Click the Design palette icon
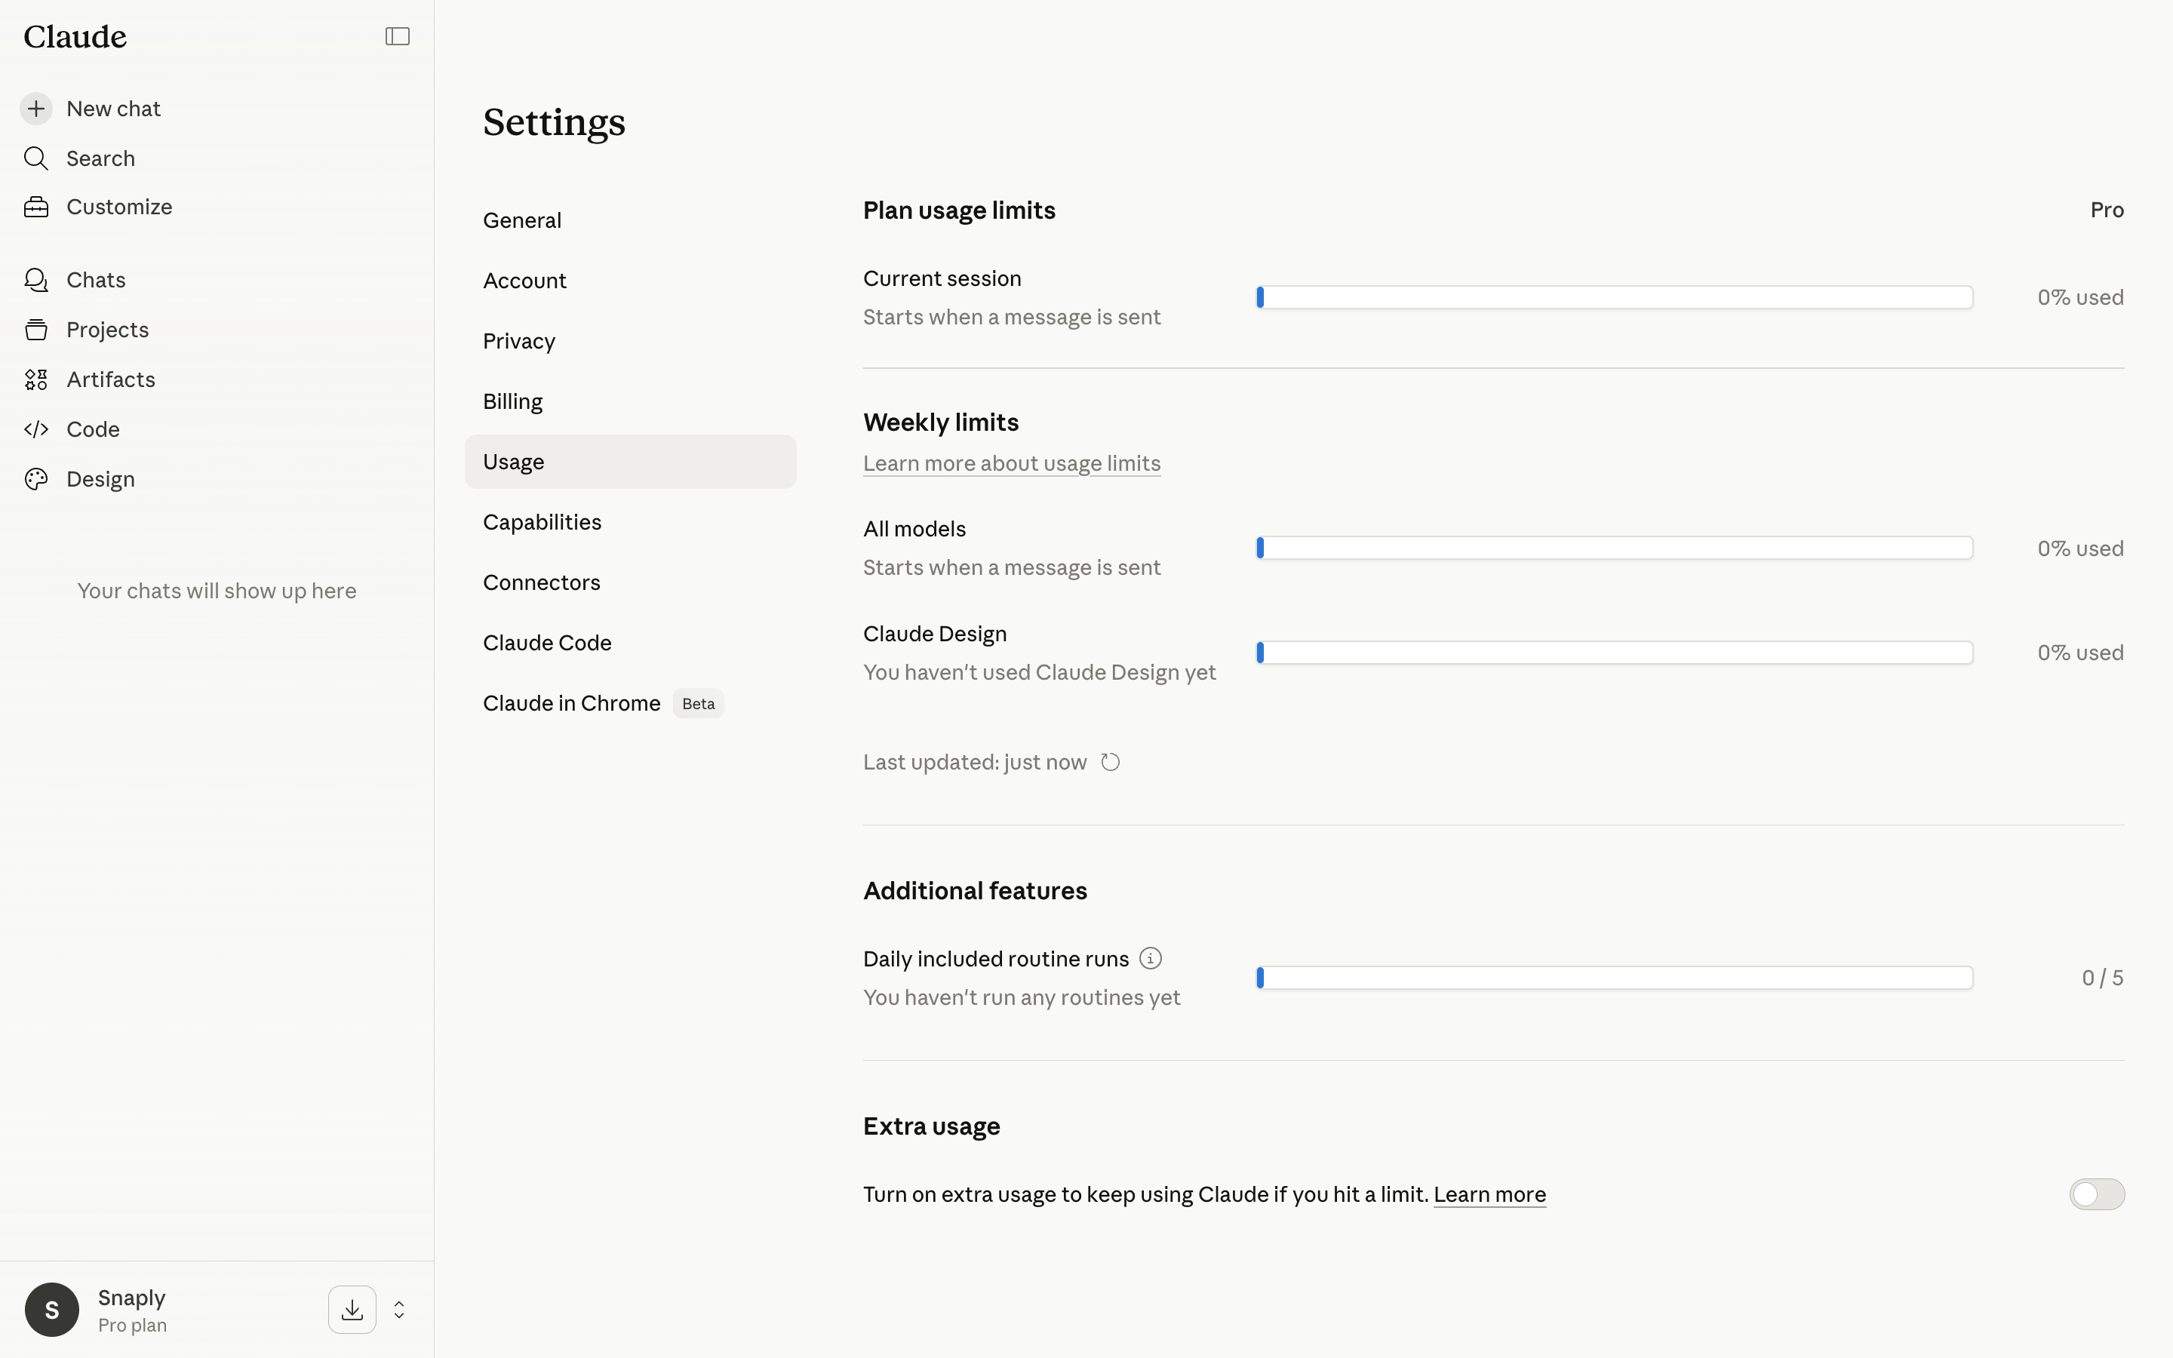Image resolution: width=2173 pixels, height=1358 pixels. [x=36, y=480]
